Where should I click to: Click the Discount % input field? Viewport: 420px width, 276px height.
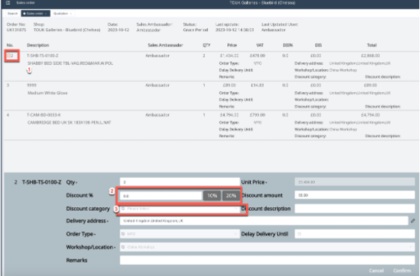coord(160,195)
